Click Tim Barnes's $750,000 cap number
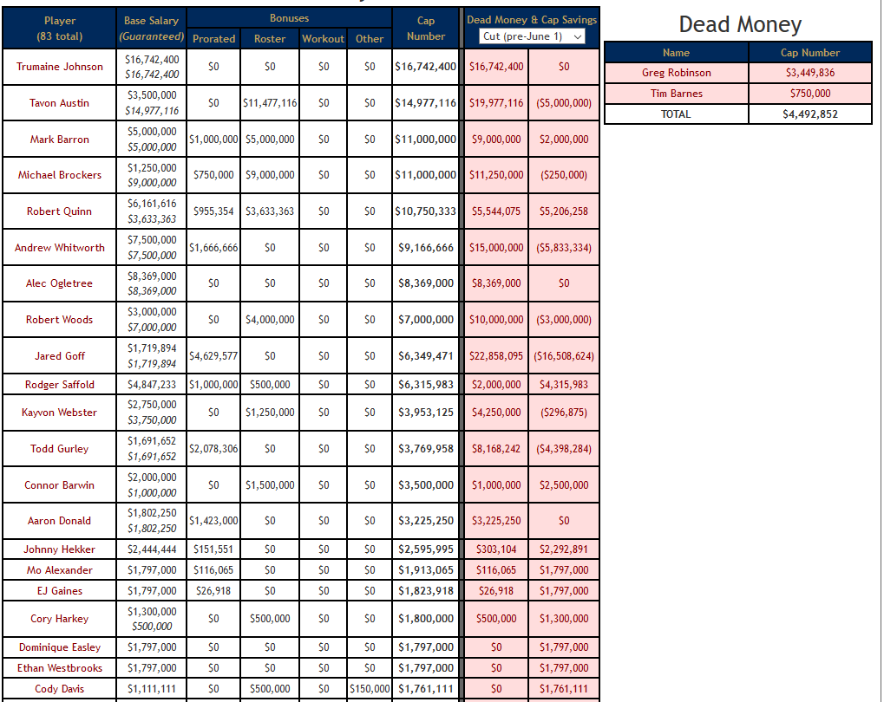This screenshot has width=884, height=702. (811, 94)
